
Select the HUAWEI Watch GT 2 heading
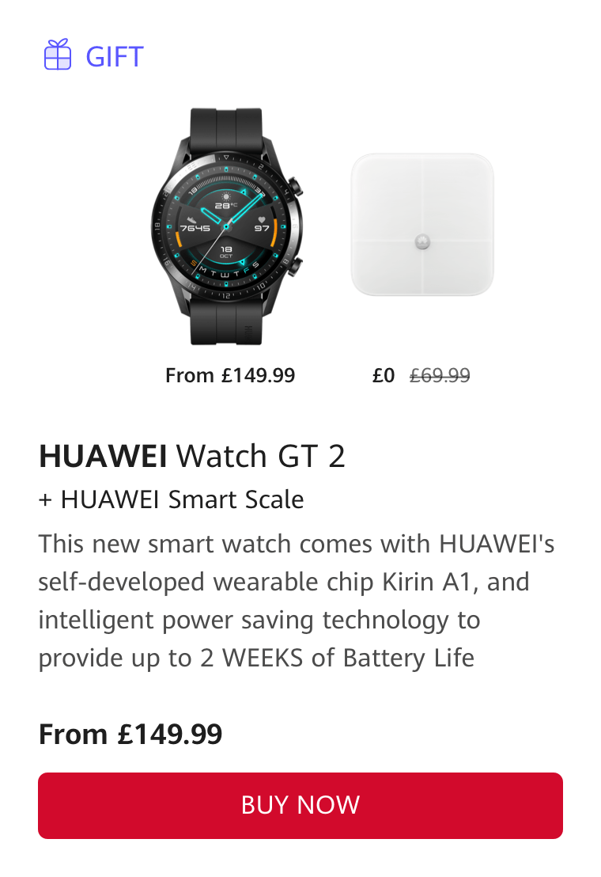point(191,456)
